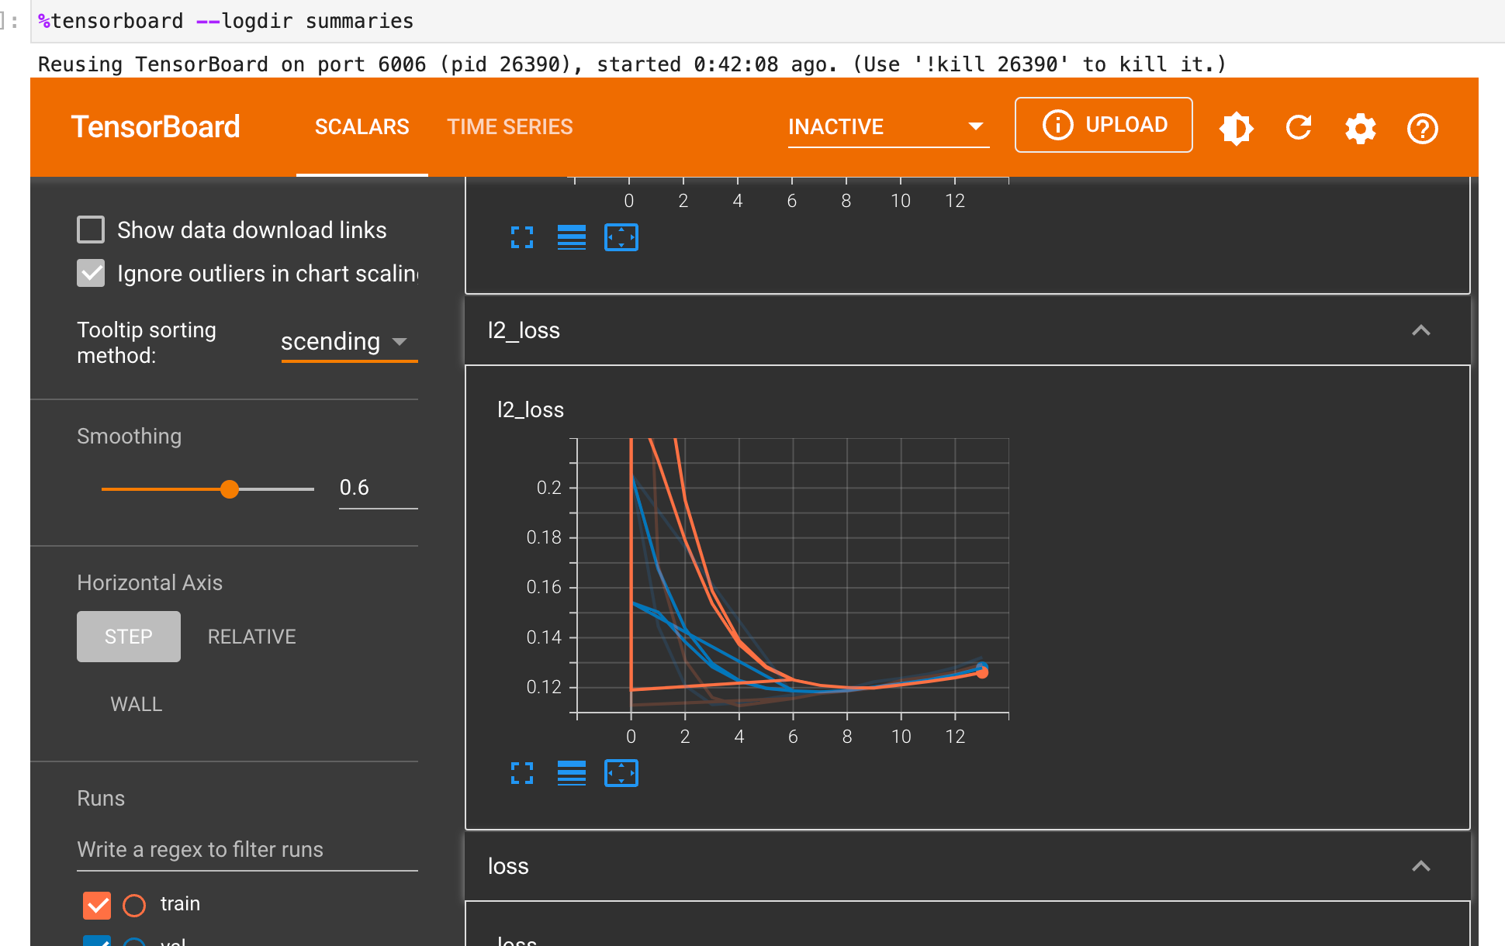Select RELATIVE horizontal axis
The image size is (1505, 946).
[x=251, y=637]
